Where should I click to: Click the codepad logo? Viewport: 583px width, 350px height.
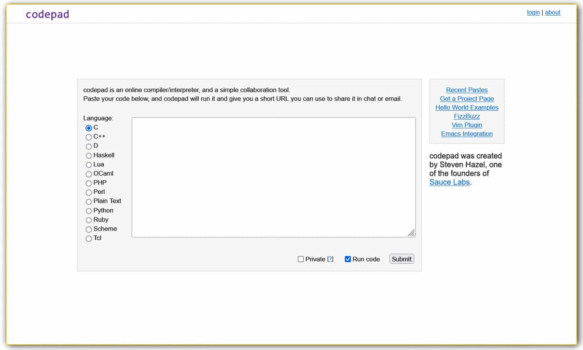[x=47, y=14]
